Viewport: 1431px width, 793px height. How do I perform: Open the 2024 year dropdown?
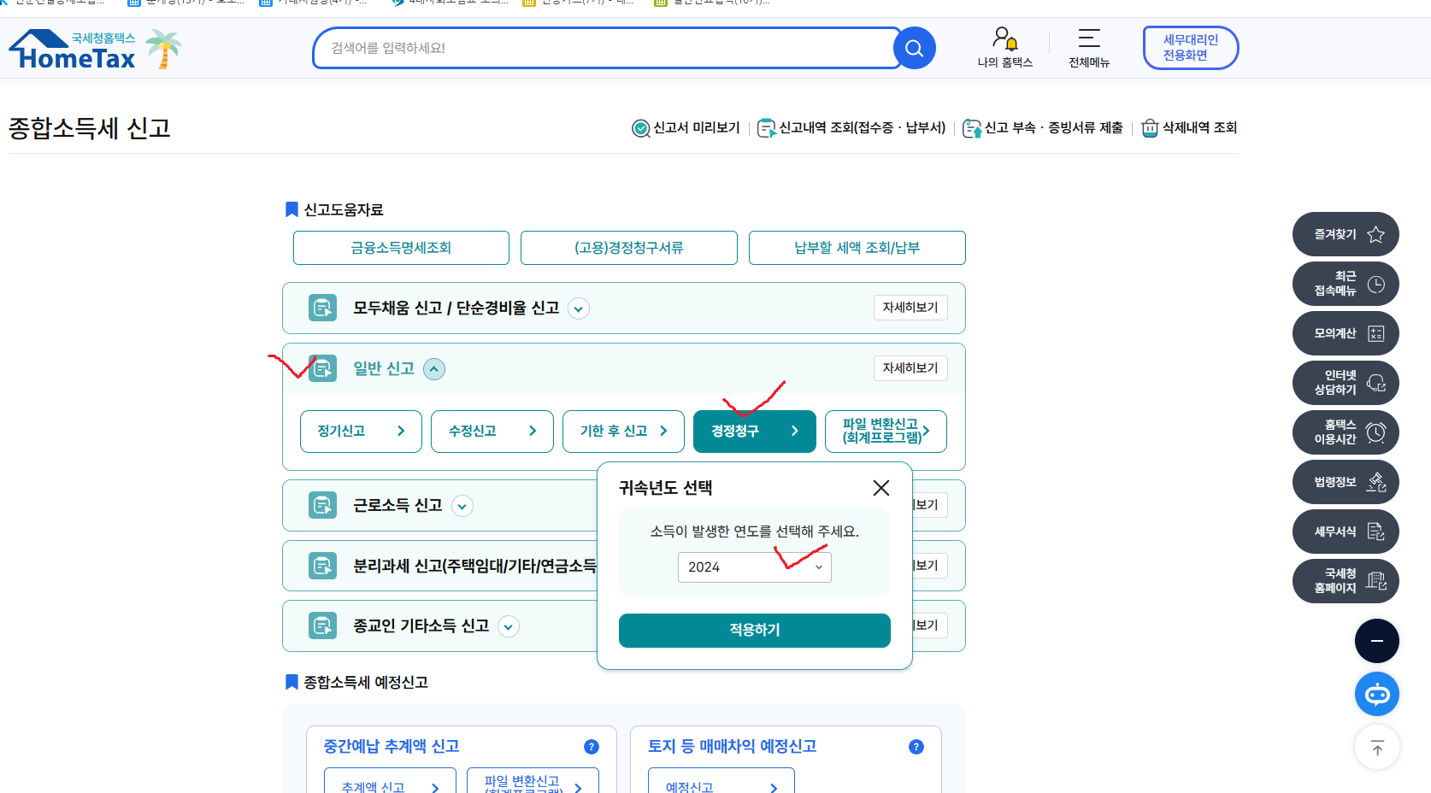tap(754, 567)
